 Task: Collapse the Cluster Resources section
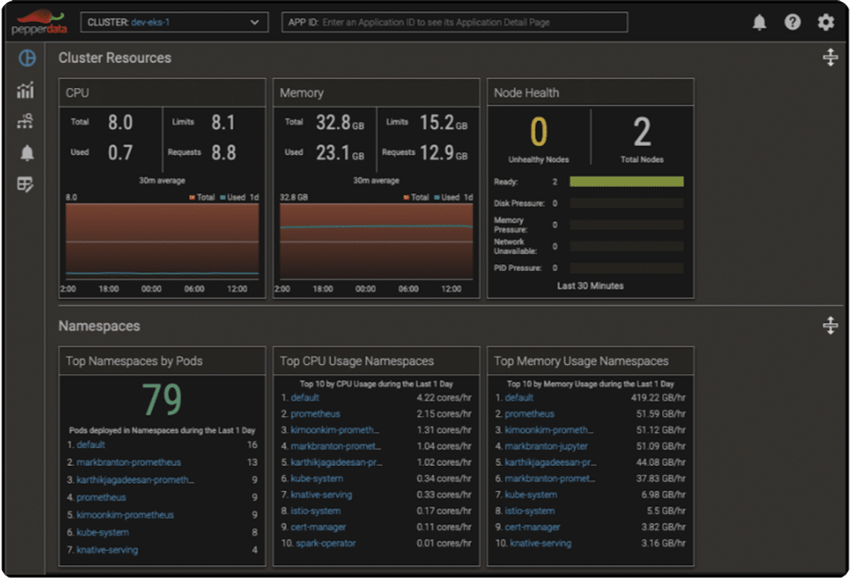(830, 58)
